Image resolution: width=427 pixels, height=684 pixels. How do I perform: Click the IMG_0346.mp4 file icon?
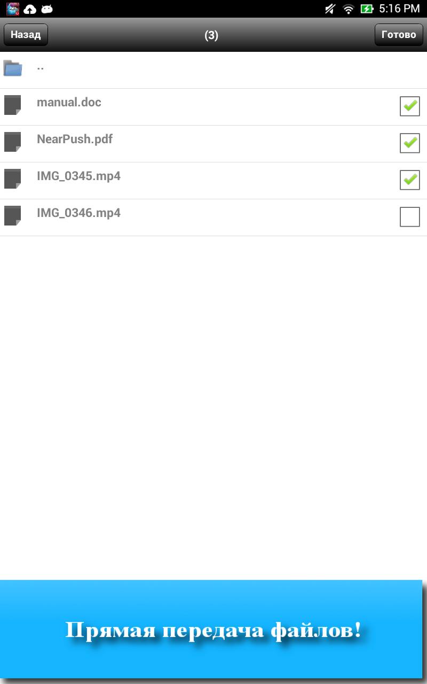[12, 216]
